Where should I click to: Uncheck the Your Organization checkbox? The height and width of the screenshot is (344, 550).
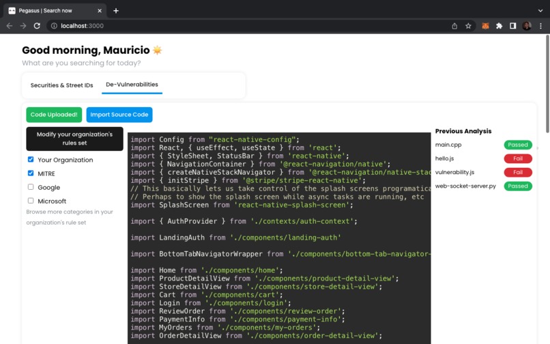(x=31, y=159)
